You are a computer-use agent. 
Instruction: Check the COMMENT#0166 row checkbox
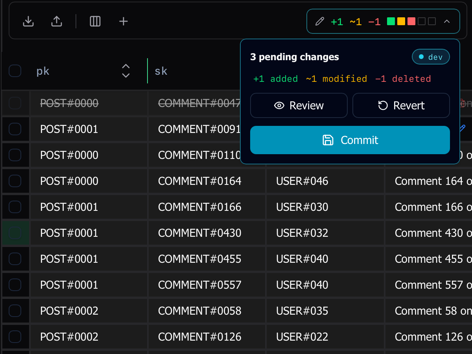(15, 207)
